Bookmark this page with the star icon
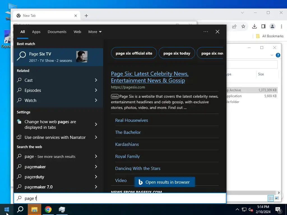Viewport: 287px width, 215px height. click(x=243, y=27)
